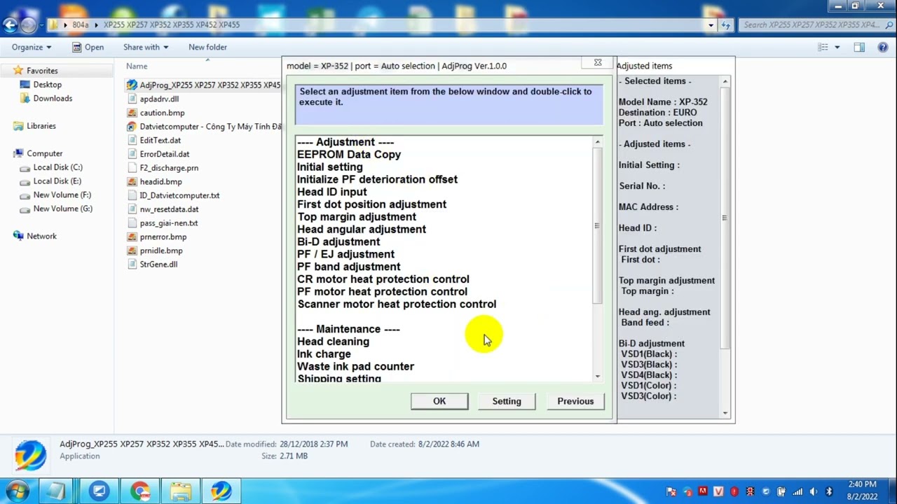The height and width of the screenshot is (504, 897).
Task: Select PF band adjustment item
Action: pos(348,267)
